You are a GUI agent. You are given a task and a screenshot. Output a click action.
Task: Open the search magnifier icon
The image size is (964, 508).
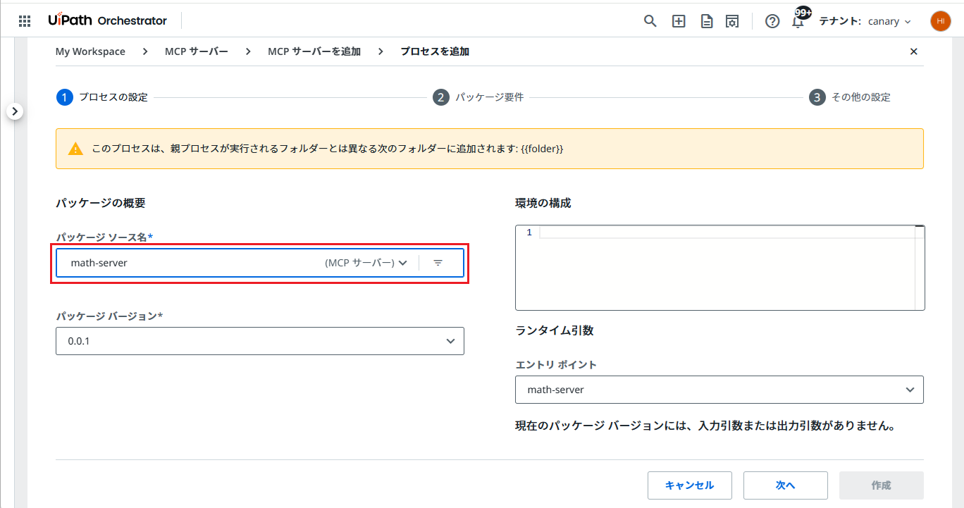[x=650, y=21]
